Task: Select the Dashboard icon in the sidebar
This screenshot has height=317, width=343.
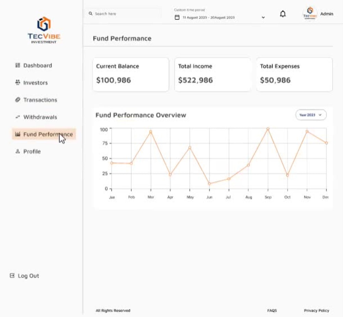Action: (x=17, y=65)
